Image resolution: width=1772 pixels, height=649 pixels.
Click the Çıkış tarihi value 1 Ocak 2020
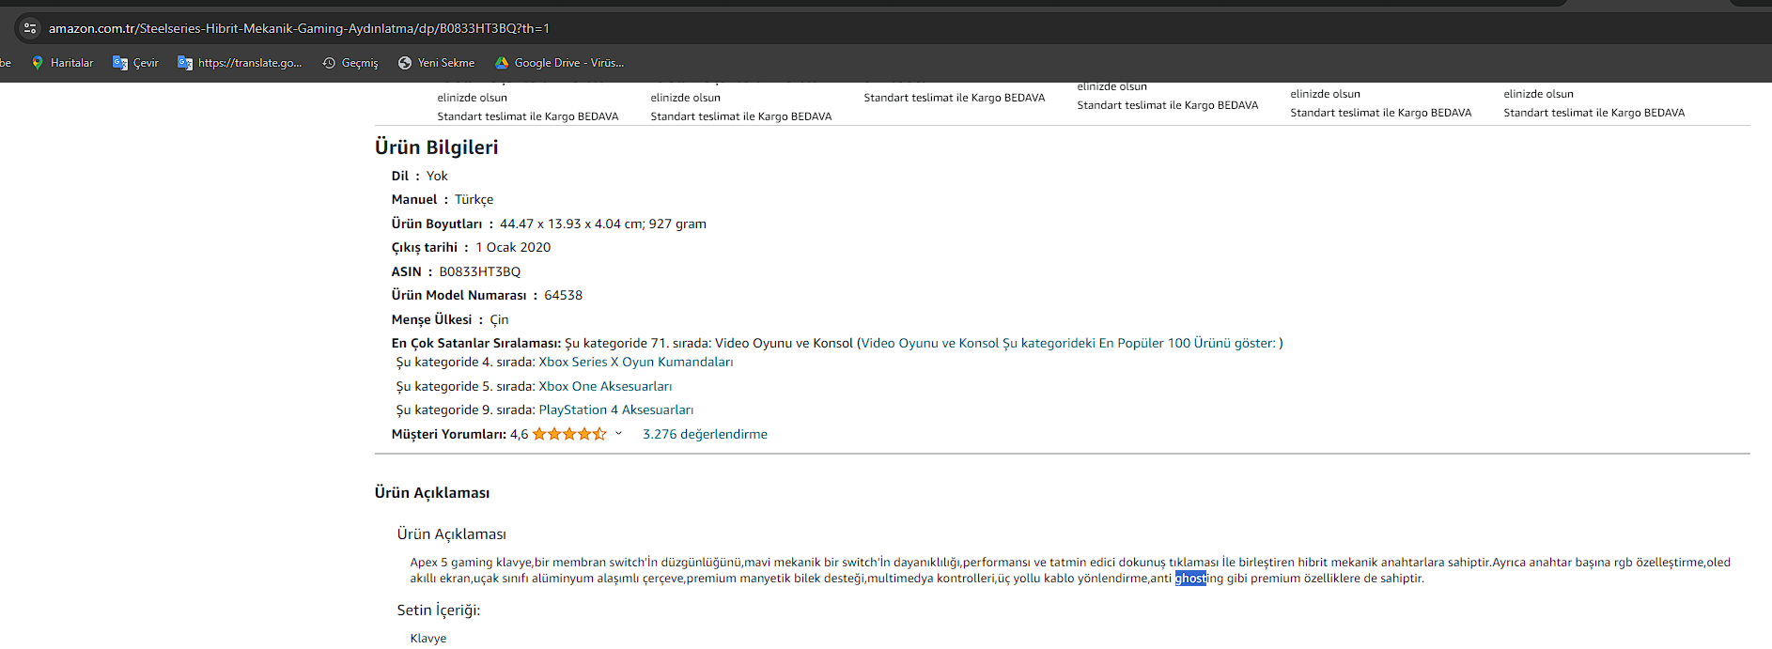[x=513, y=247]
